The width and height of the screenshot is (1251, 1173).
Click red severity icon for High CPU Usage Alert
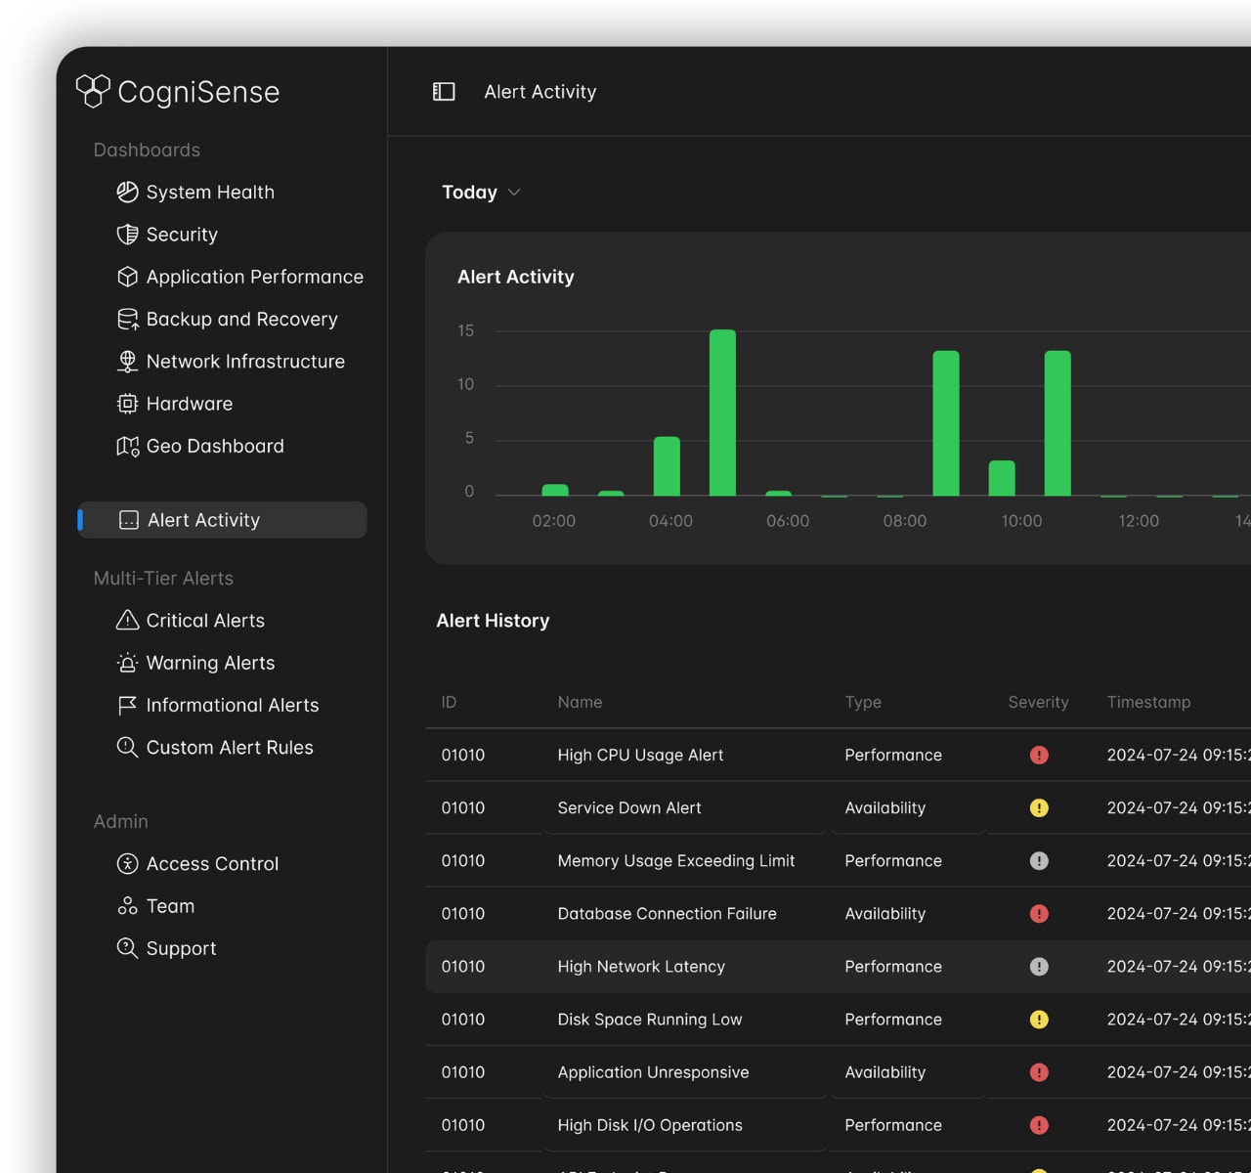click(1039, 755)
